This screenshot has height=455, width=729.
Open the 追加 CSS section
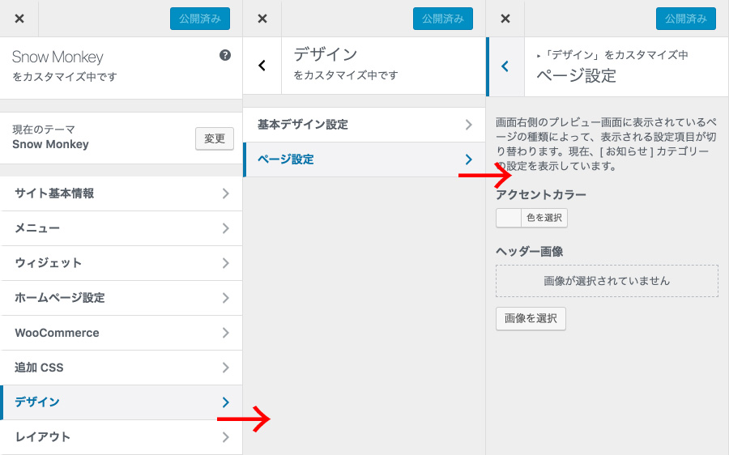[122, 368]
